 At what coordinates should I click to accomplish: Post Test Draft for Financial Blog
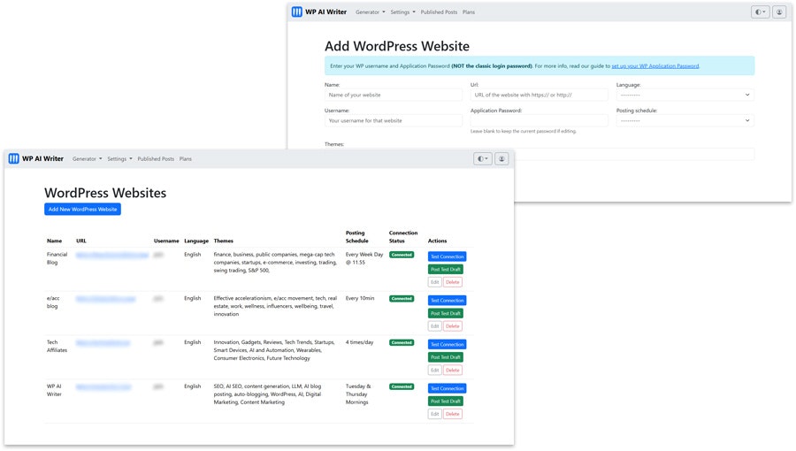(x=445, y=270)
